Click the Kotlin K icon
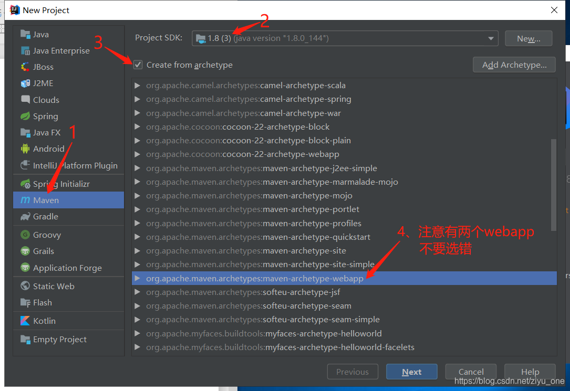 [25, 321]
